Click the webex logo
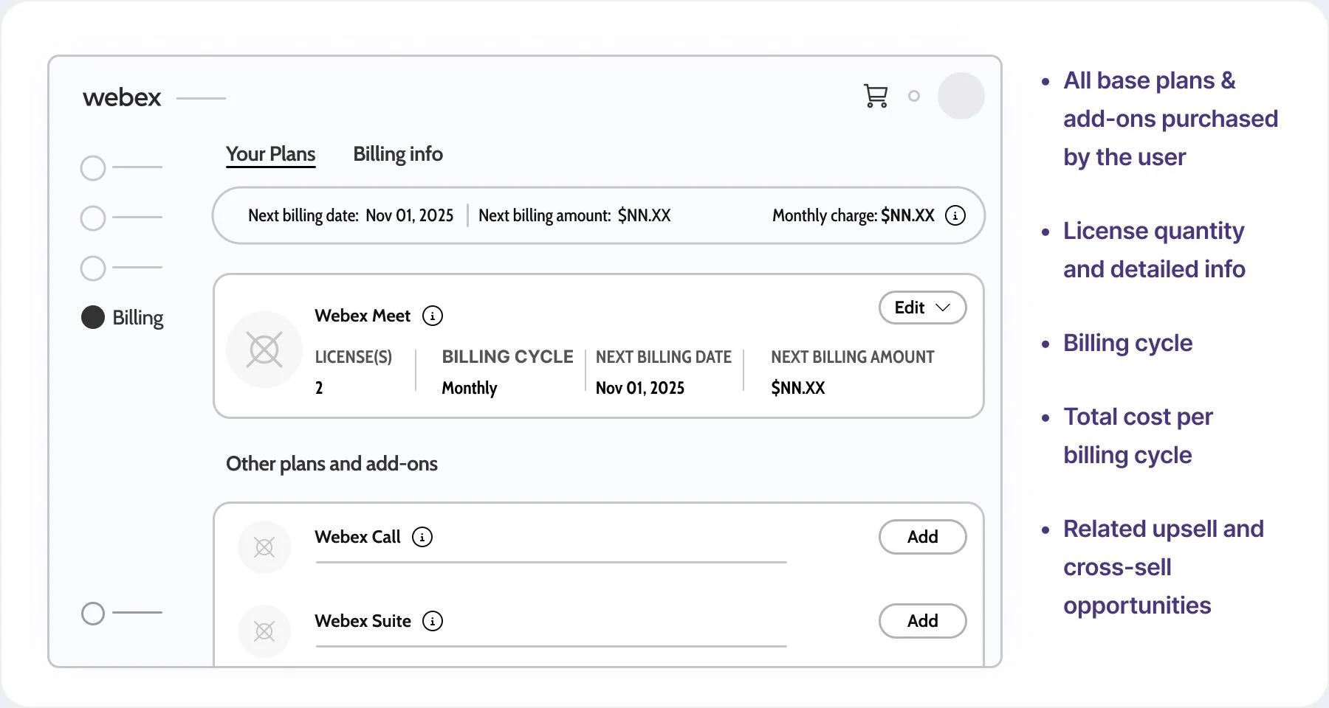 (122, 97)
